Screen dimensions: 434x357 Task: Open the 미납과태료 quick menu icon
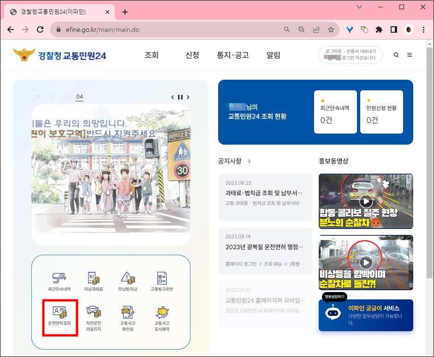(x=94, y=281)
